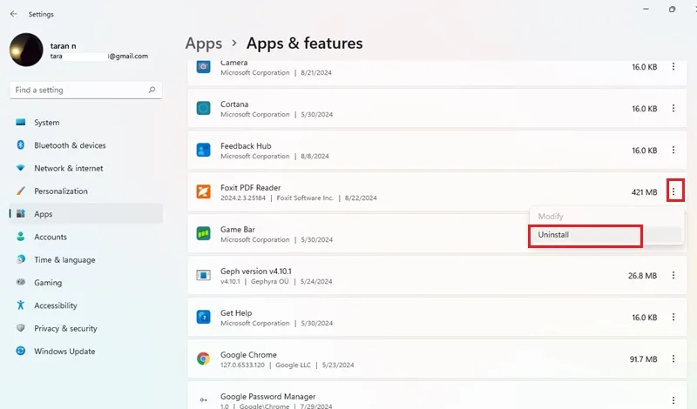Navigate to Apps in the breadcrumb
The width and height of the screenshot is (697, 409).
click(x=204, y=44)
